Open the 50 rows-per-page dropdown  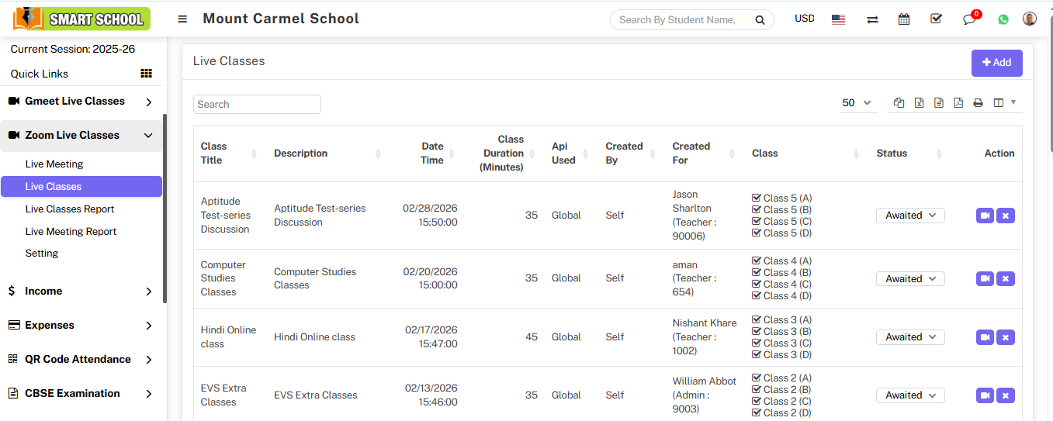tap(857, 103)
